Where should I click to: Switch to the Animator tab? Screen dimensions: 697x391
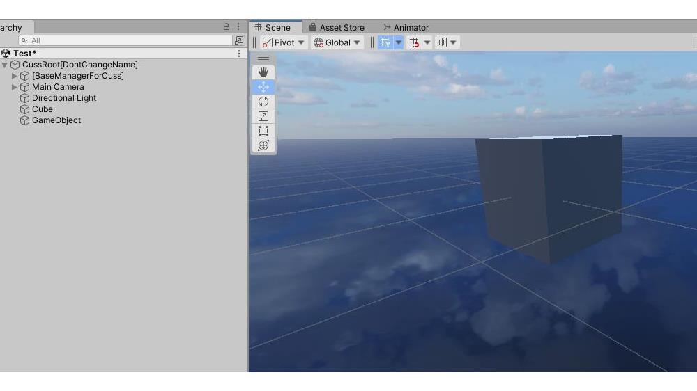click(x=406, y=28)
